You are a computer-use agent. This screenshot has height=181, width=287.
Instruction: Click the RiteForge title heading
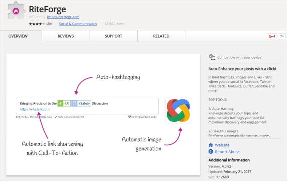point(47,9)
